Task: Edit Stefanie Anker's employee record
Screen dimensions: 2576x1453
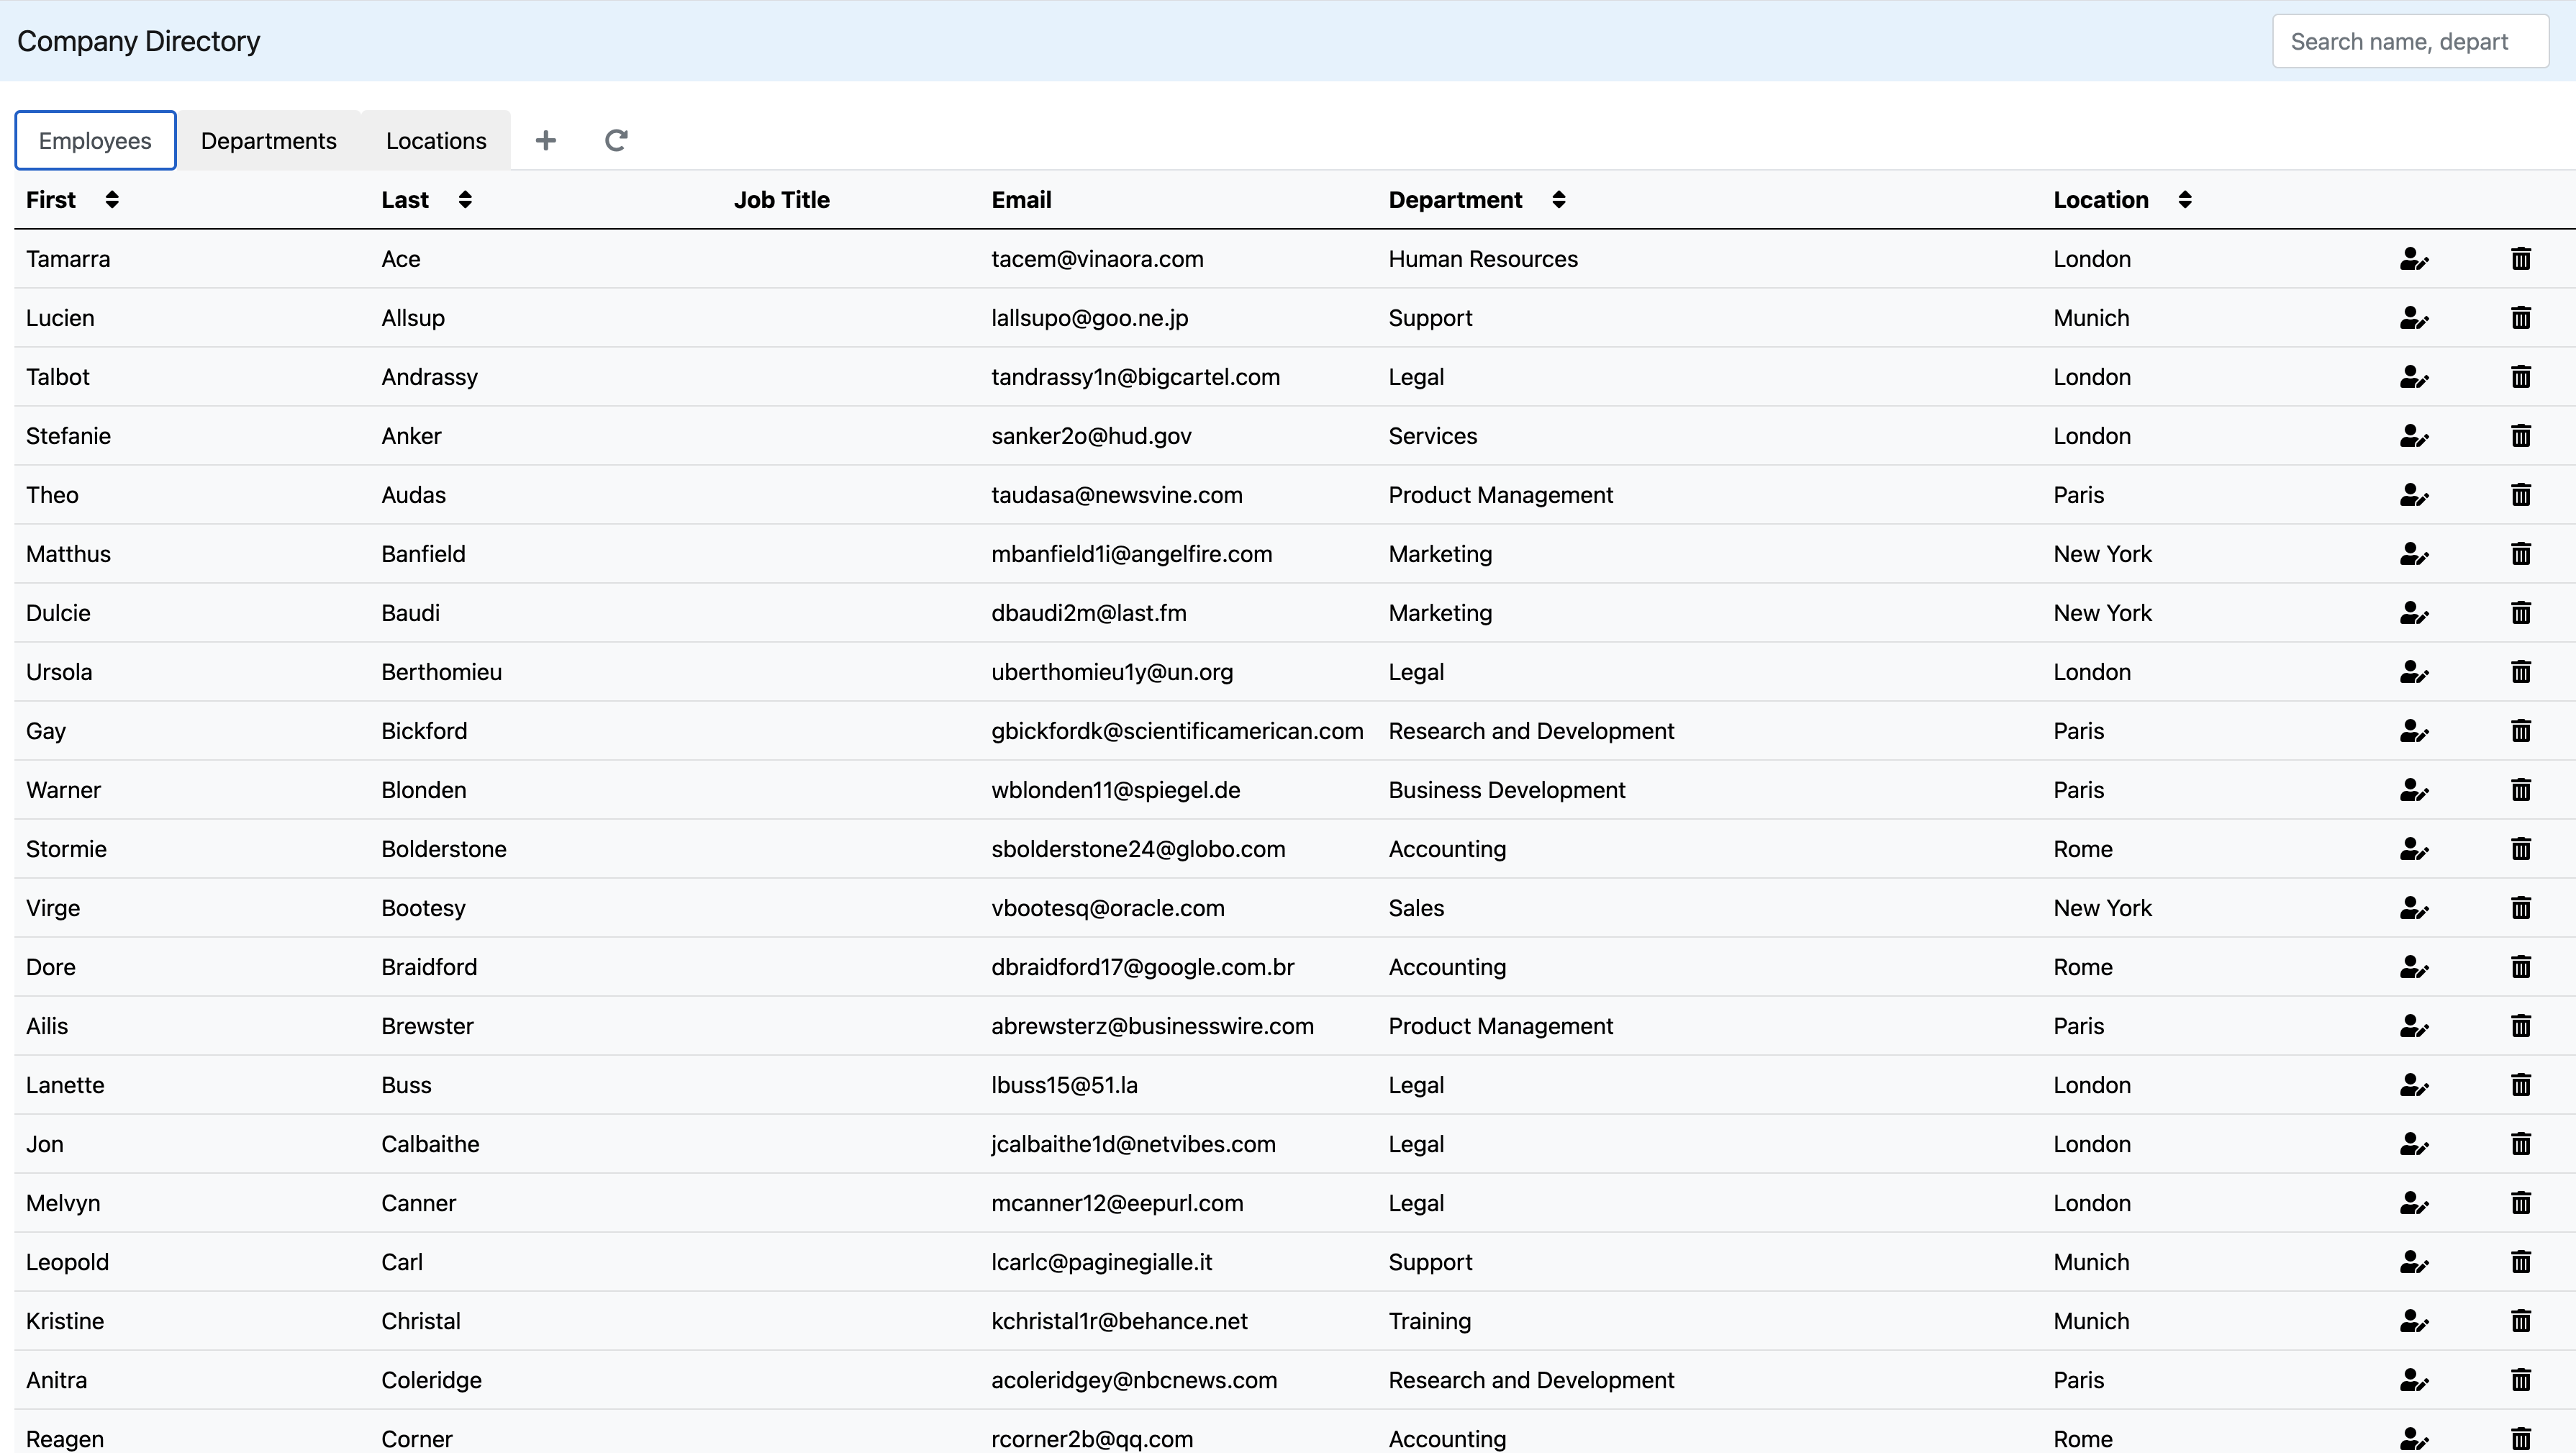Action: click(x=2414, y=436)
